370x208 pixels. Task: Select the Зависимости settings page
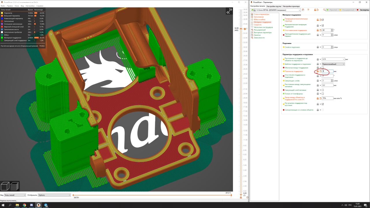[x=259, y=38]
